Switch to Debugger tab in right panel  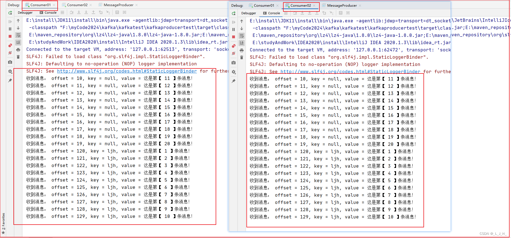pyautogui.click(x=249, y=13)
